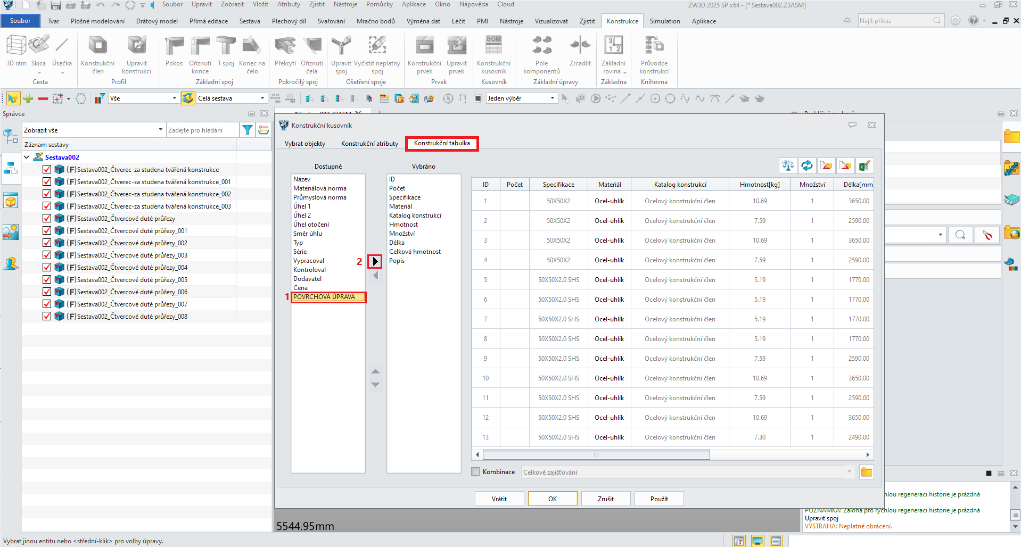This screenshot has height=547, width=1021.
Task: Toggle Sestava002_Čtverec-za studena tvářená konstrukce_002 checkbox
Action: click(x=47, y=194)
